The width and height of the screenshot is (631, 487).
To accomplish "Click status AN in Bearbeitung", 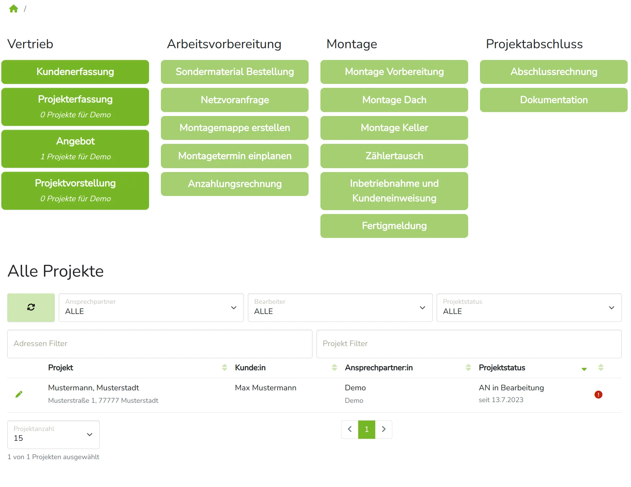I will [511, 388].
